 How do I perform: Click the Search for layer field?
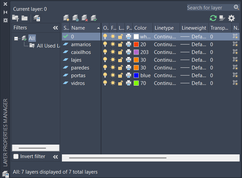click(x=210, y=7)
